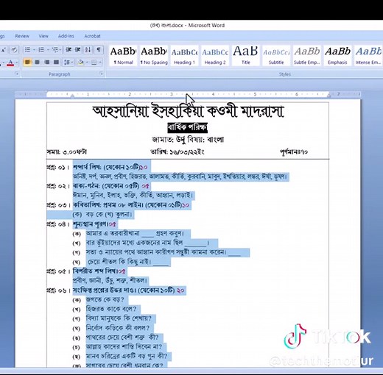Click the date text '১৬/০৩/২২ইং'

[187, 152]
